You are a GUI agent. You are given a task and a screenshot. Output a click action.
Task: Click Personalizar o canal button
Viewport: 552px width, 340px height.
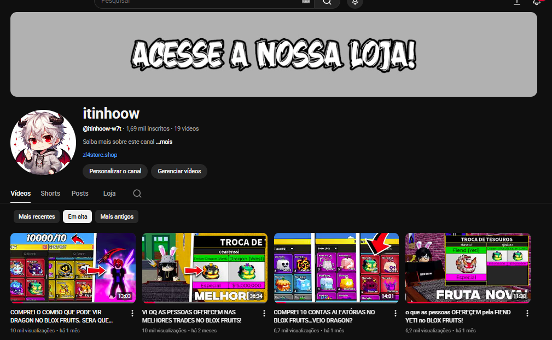pyautogui.click(x=115, y=171)
